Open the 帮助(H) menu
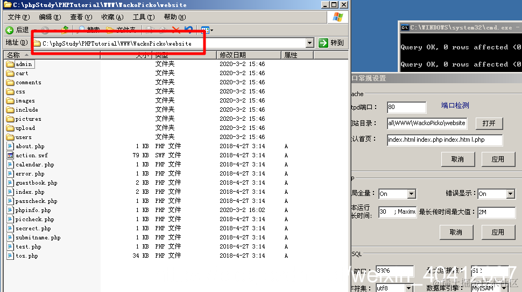 (175, 17)
